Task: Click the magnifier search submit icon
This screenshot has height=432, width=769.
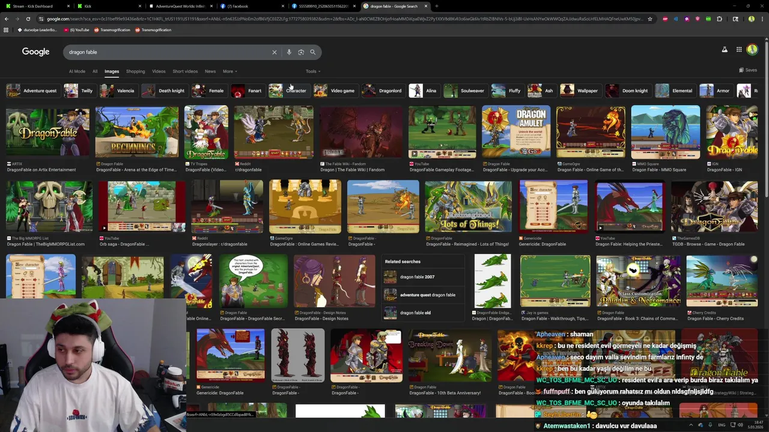Action: [312, 52]
